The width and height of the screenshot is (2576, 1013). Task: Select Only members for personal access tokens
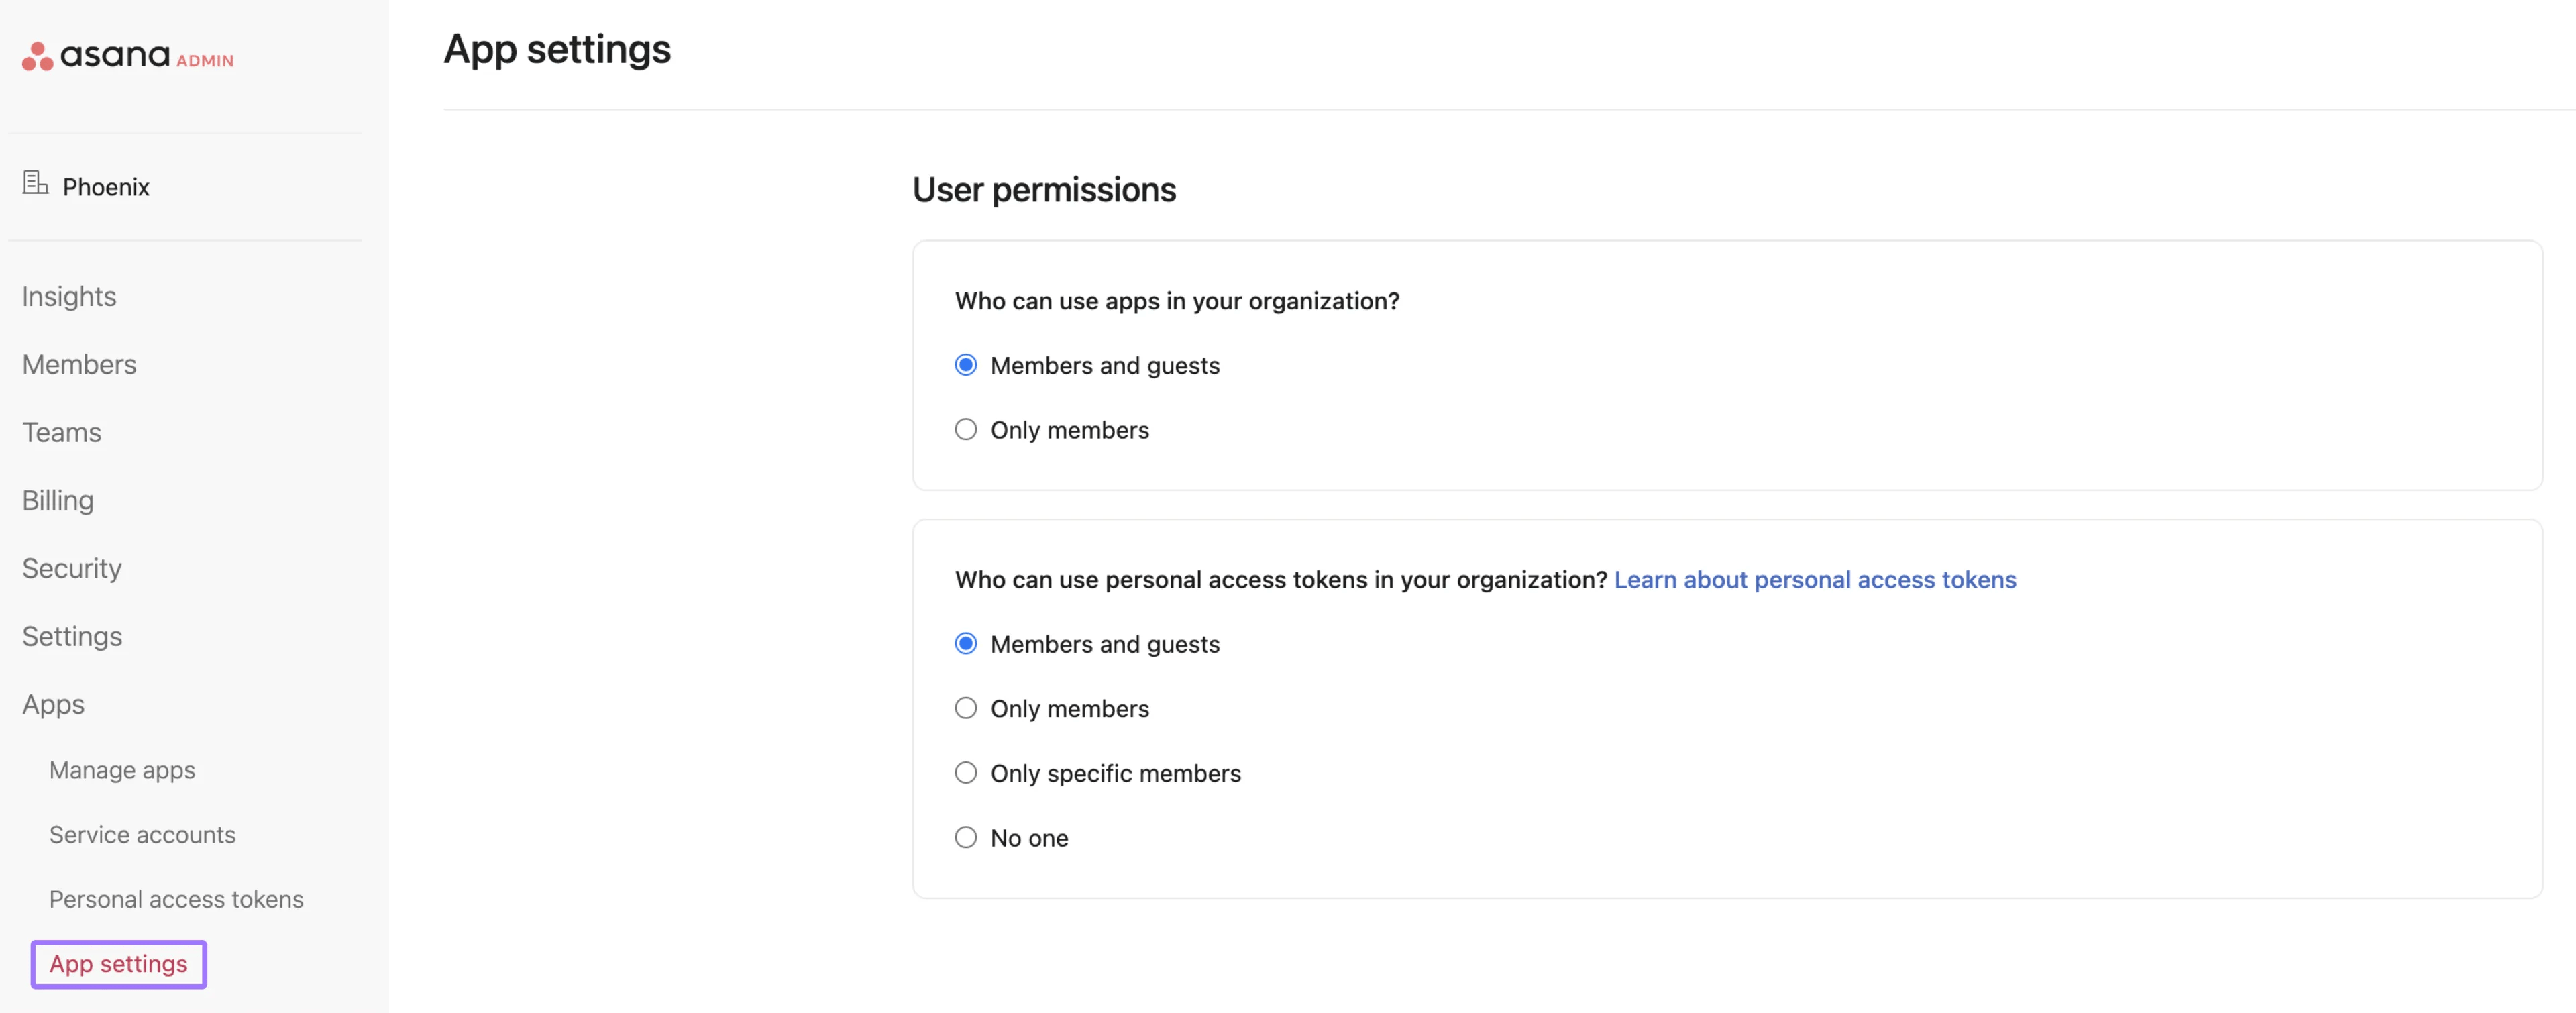point(965,708)
